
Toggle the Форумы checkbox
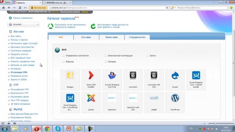point(64,62)
